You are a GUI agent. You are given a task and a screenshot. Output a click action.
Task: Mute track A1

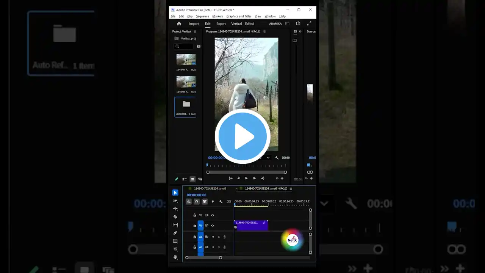213,237
